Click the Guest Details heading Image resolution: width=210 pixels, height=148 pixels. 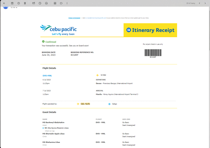[x=49, y=112]
